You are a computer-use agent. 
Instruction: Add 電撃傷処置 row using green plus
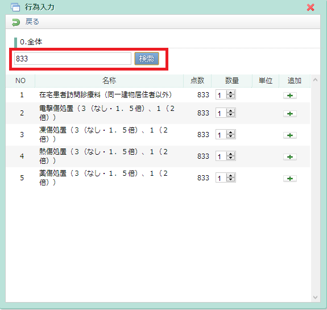(290, 114)
